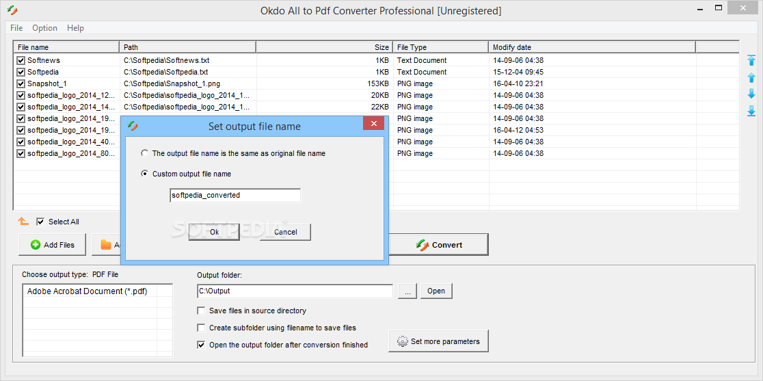Move selected file to top arrow
This screenshot has width=763, height=381.
(751, 60)
